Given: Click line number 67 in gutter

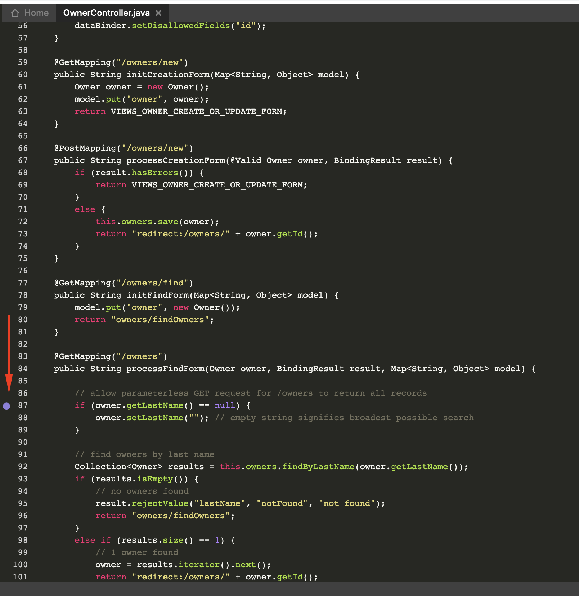Looking at the screenshot, I should pyautogui.click(x=23, y=160).
